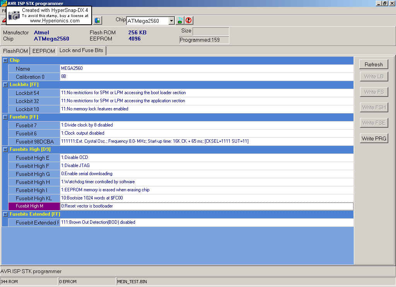
Task: Click the Write LB button
Action: [x=374, y=77]
